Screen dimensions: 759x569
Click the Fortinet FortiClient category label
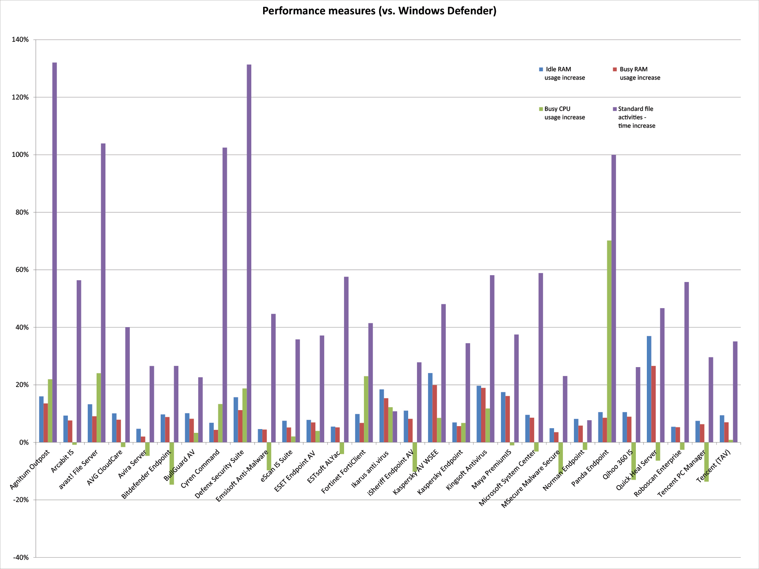tap(343, 471)
